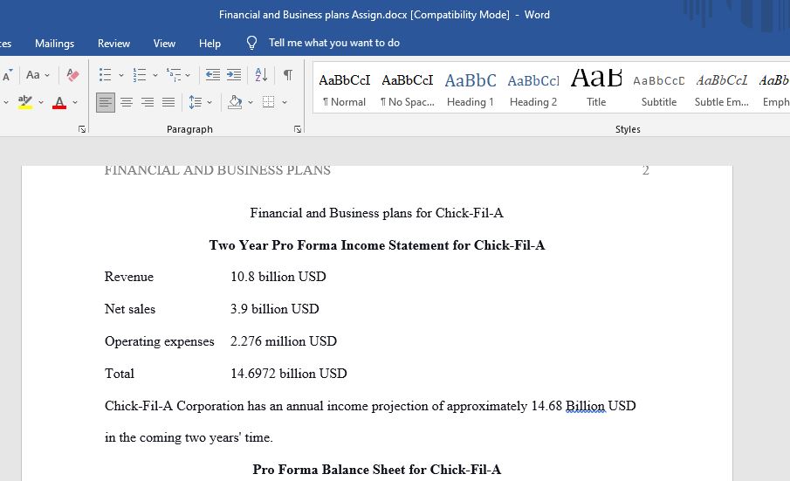Screen dimensions: 790x481
Task: Open the Paragraph settings dialog launcher
Action: pos(298,129)
